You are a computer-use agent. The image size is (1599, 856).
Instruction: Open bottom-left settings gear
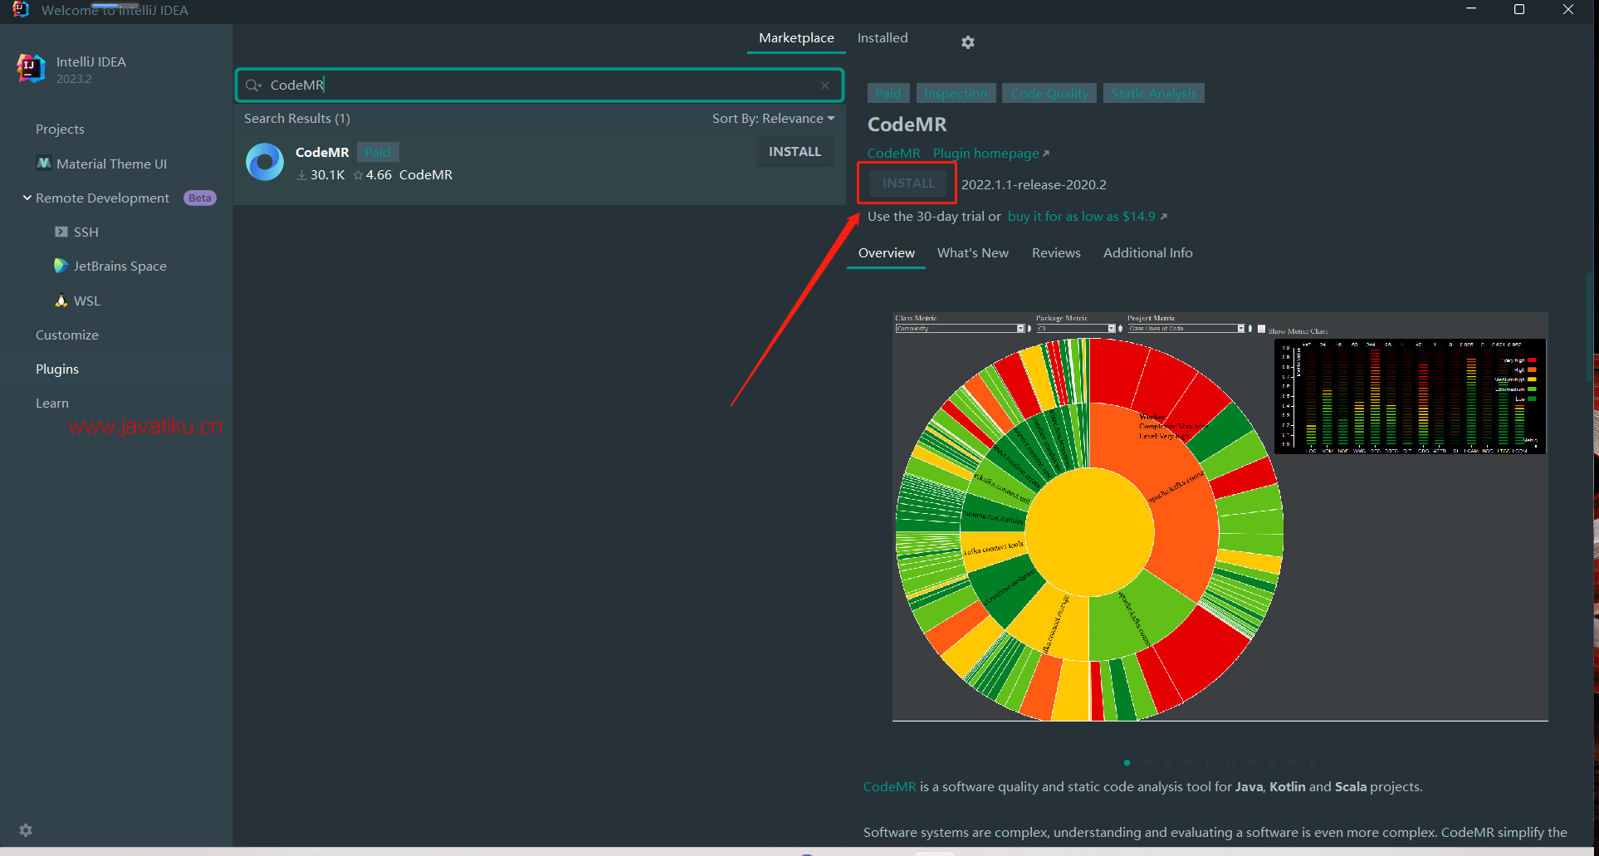26,830
